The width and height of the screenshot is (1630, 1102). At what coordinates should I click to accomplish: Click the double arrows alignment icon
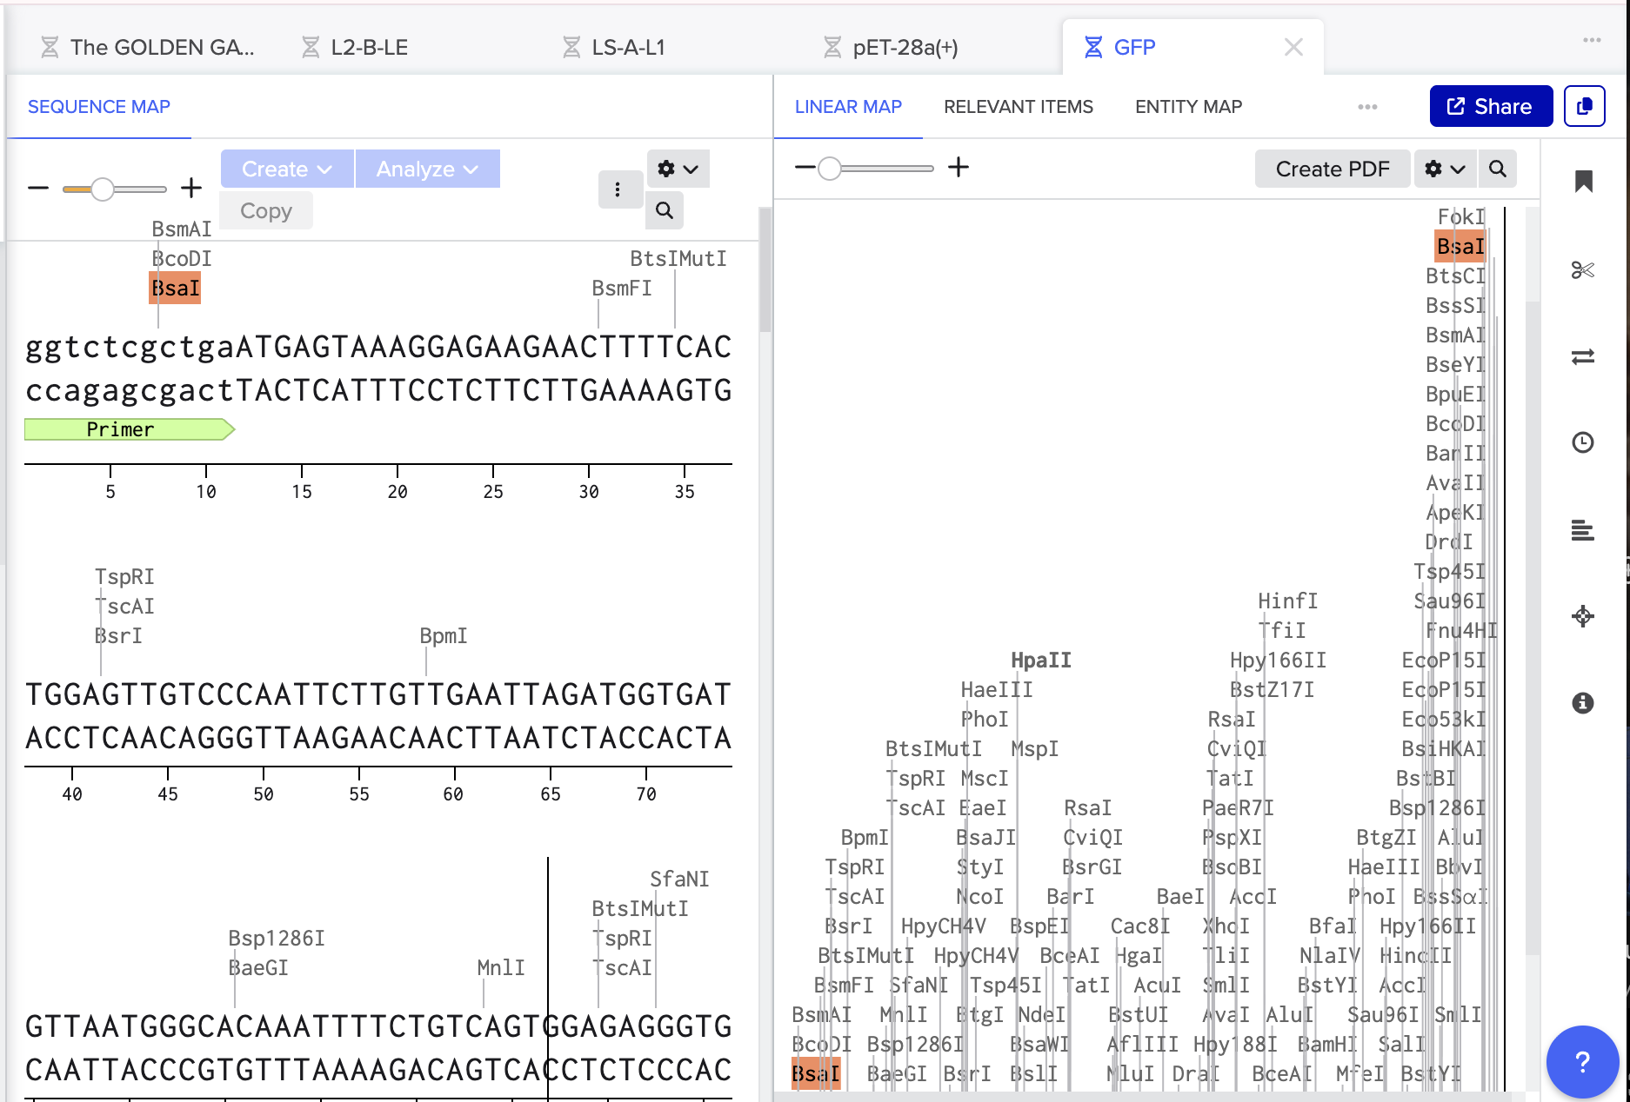coord(1583,357)
